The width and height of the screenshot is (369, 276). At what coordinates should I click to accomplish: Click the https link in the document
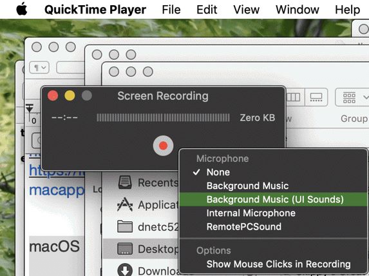coord(57,170)
